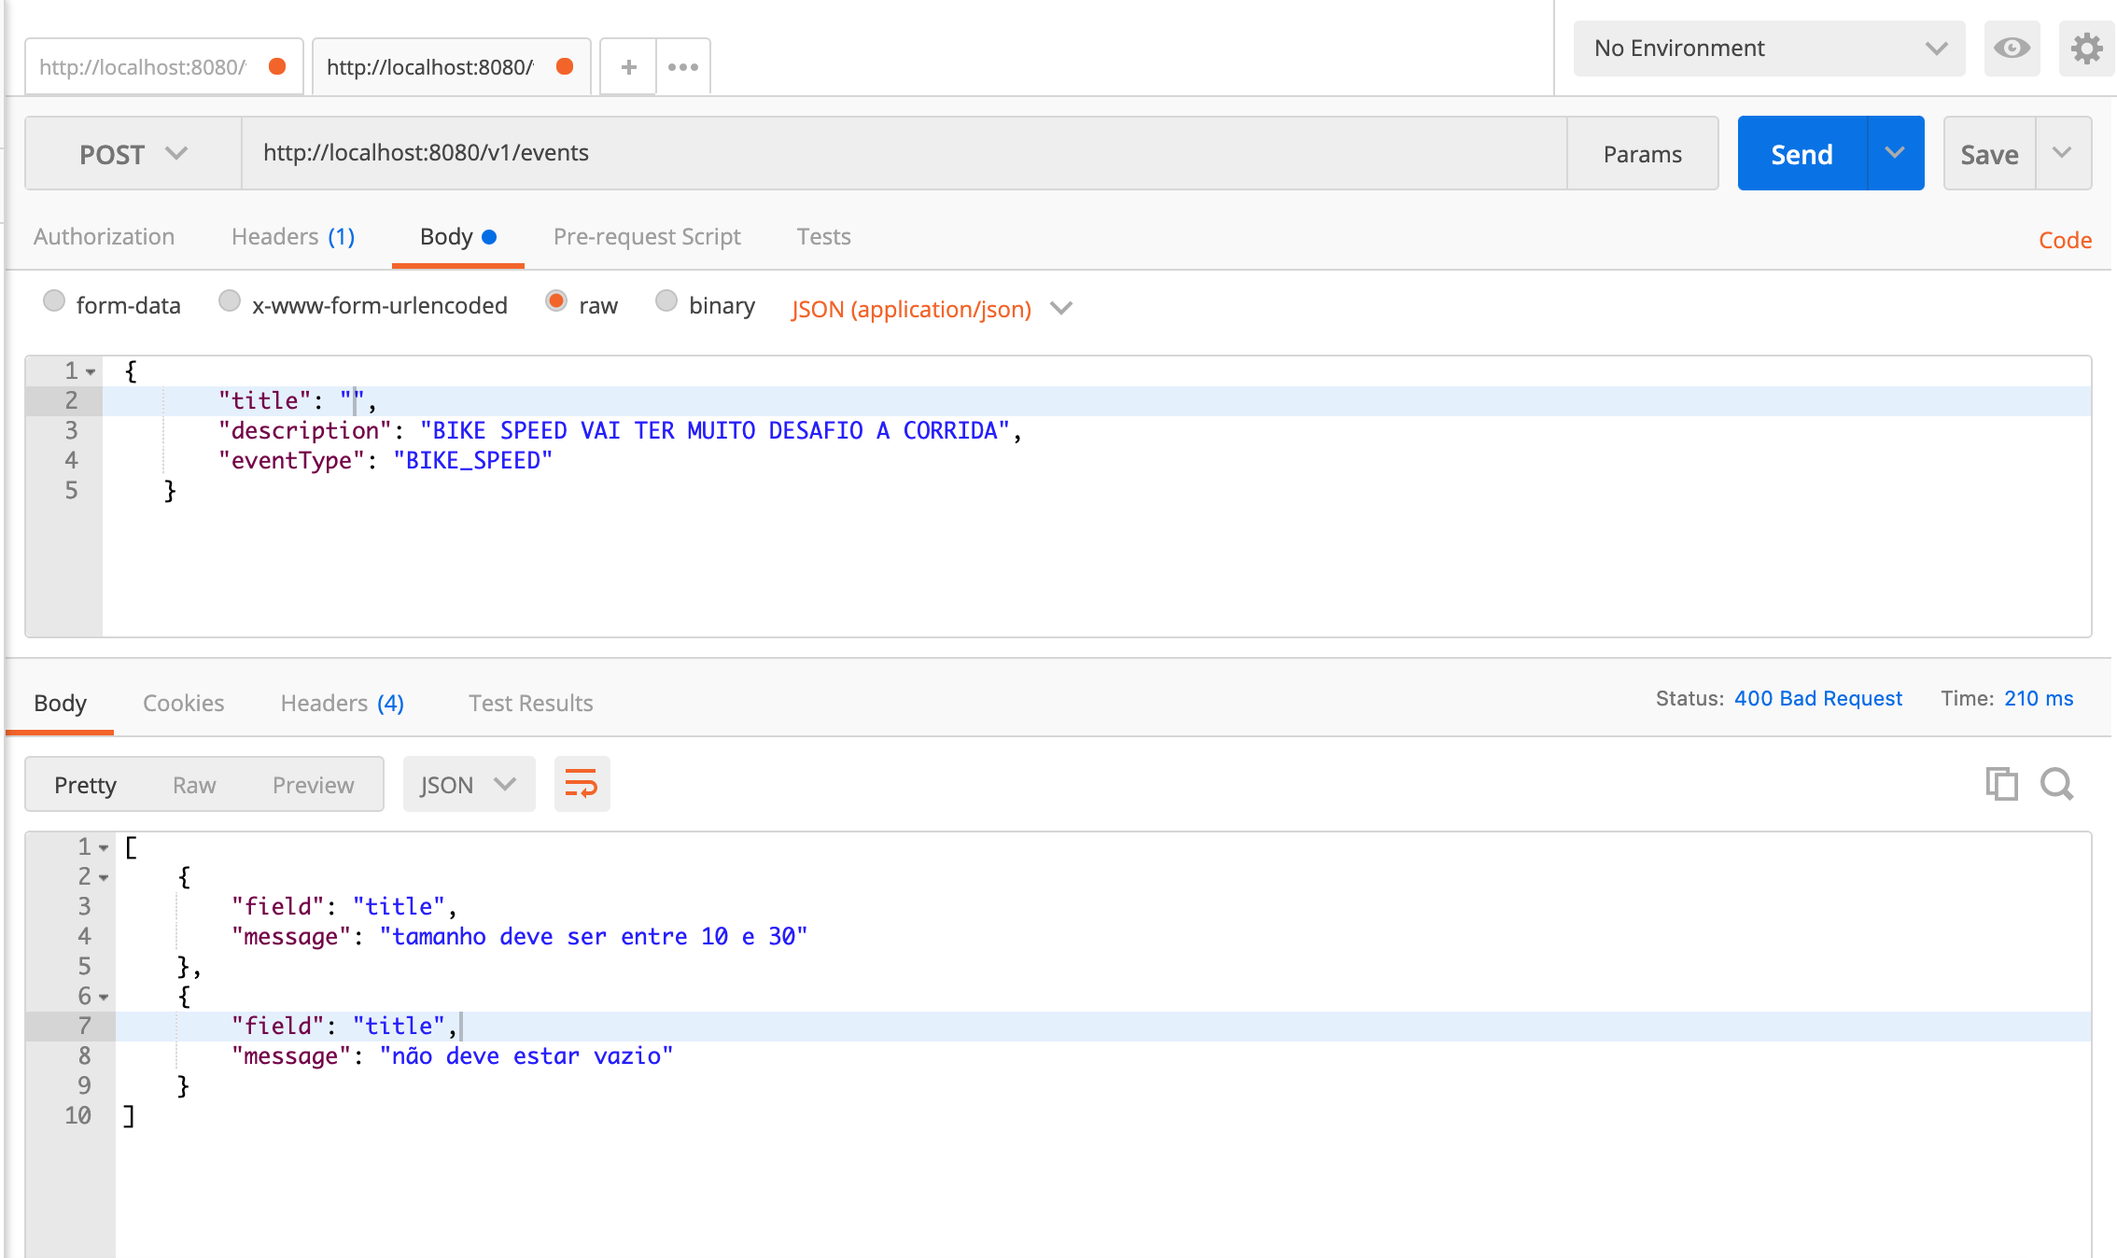2117x1258 pixels.
Task: Select the raw body type
Action: point(556,301)
